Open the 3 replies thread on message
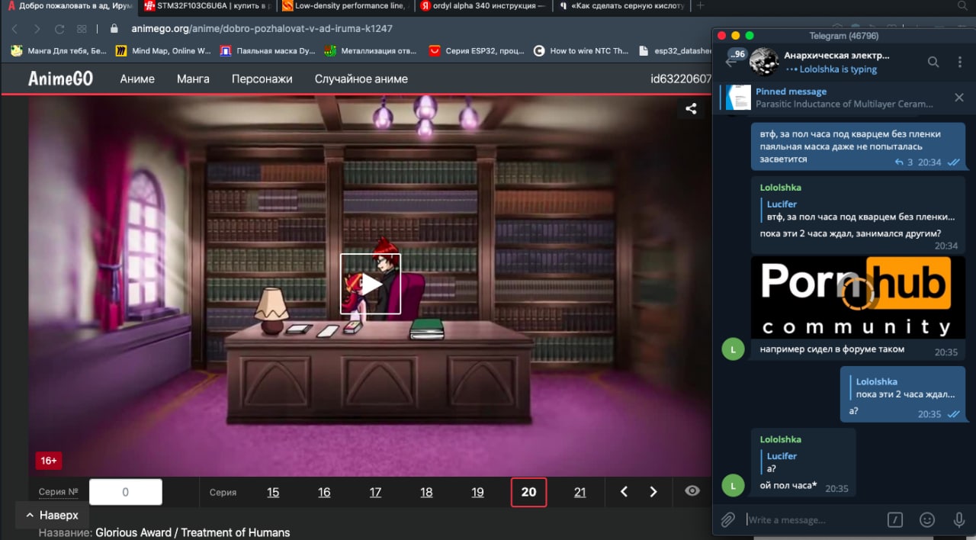 tap(904, 162)
